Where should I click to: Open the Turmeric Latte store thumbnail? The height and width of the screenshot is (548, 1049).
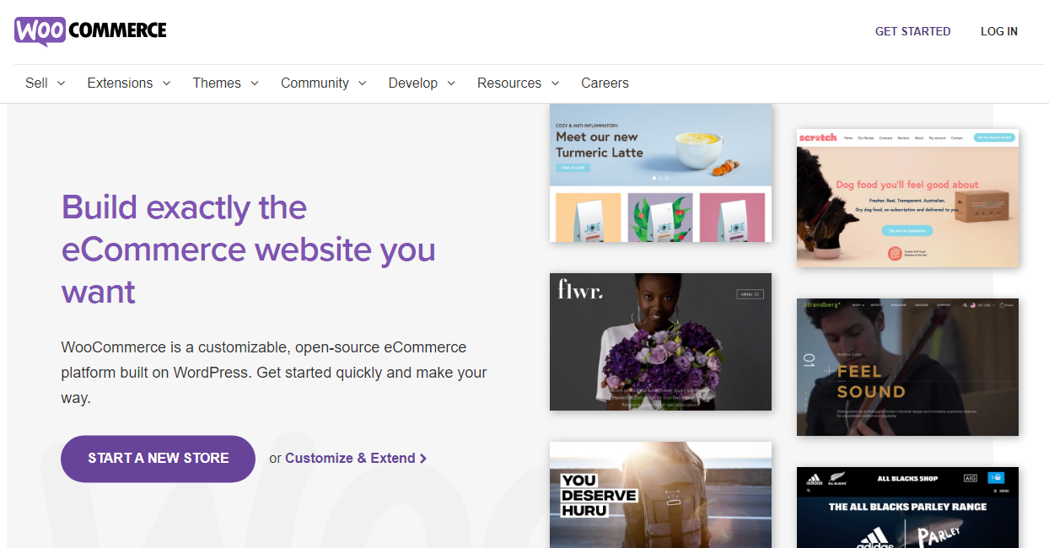click(660, 173)
